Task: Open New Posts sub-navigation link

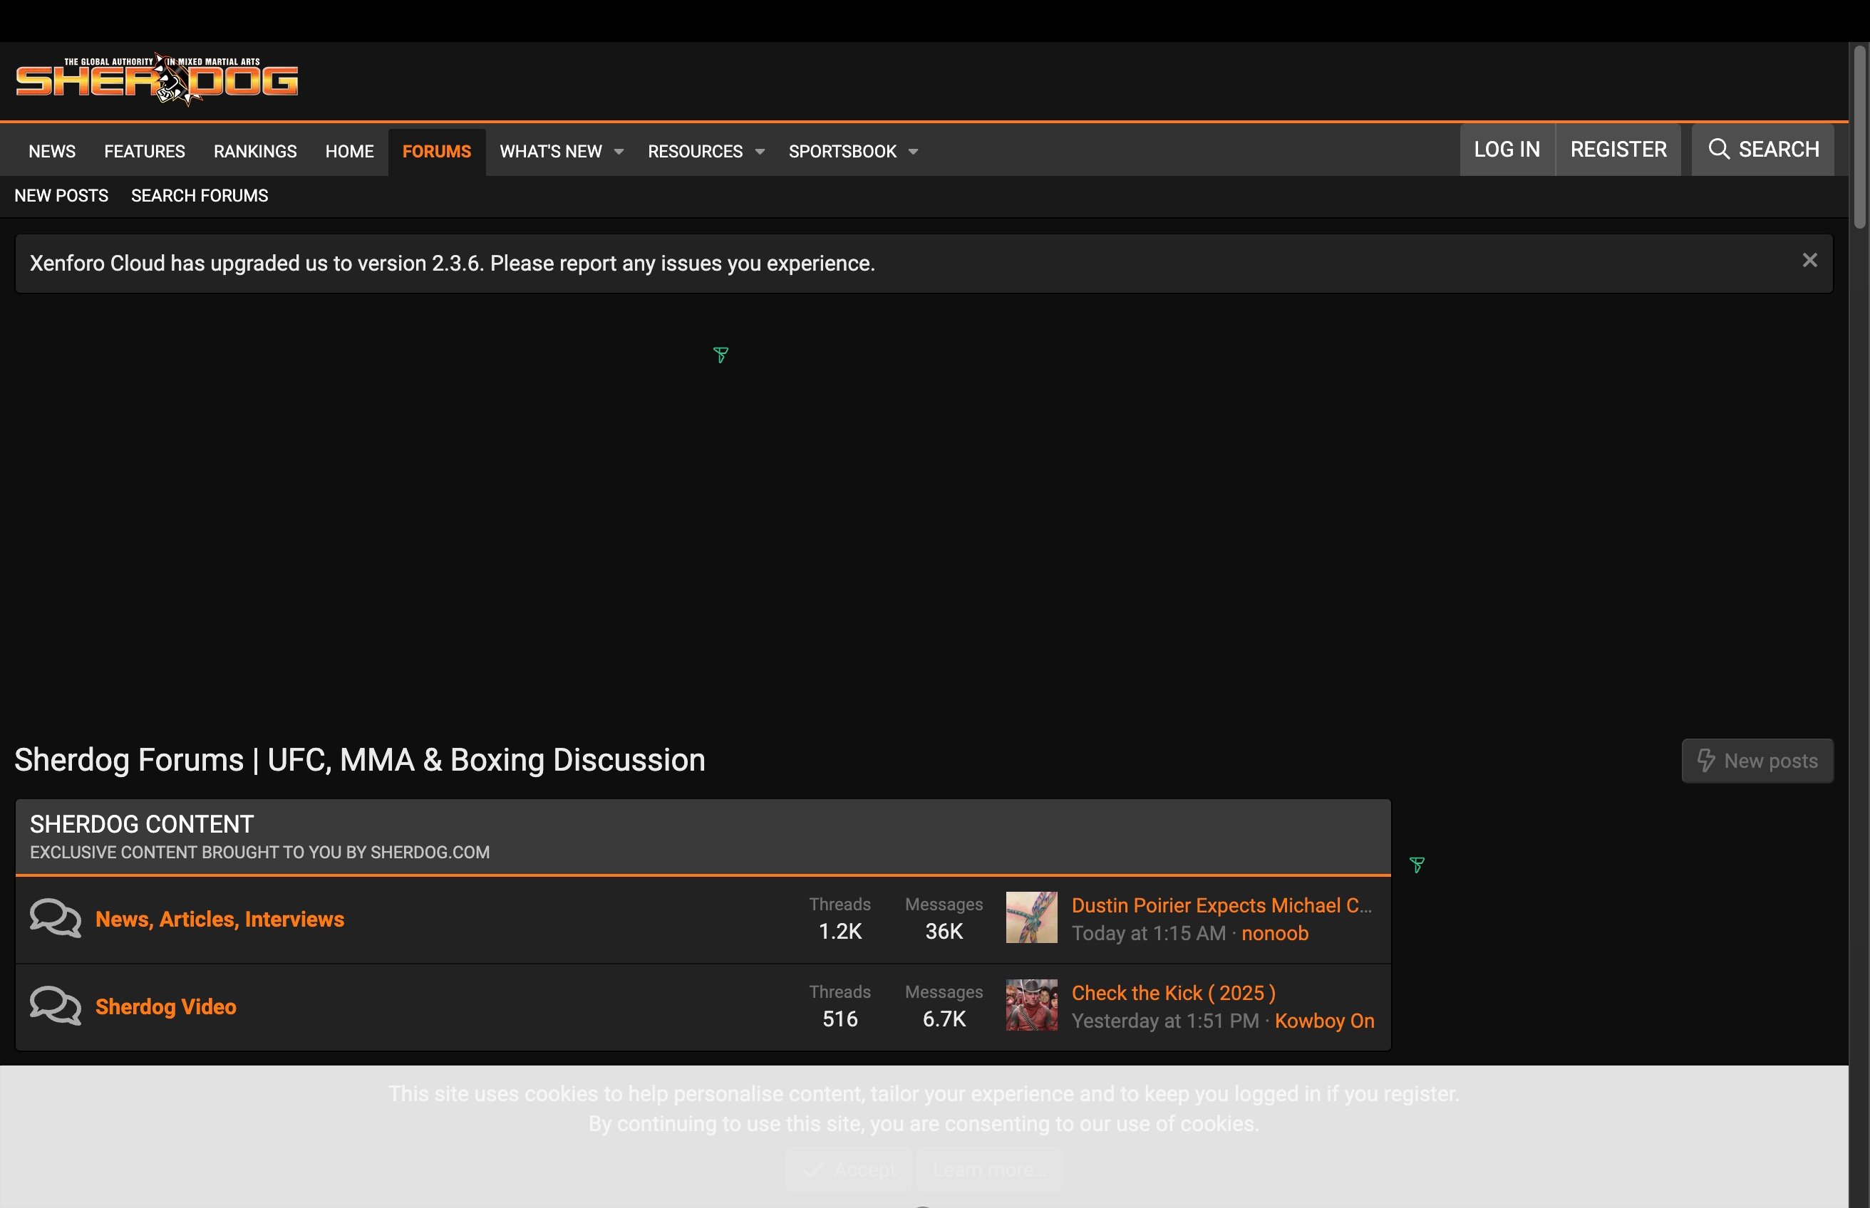Action: 61,195
